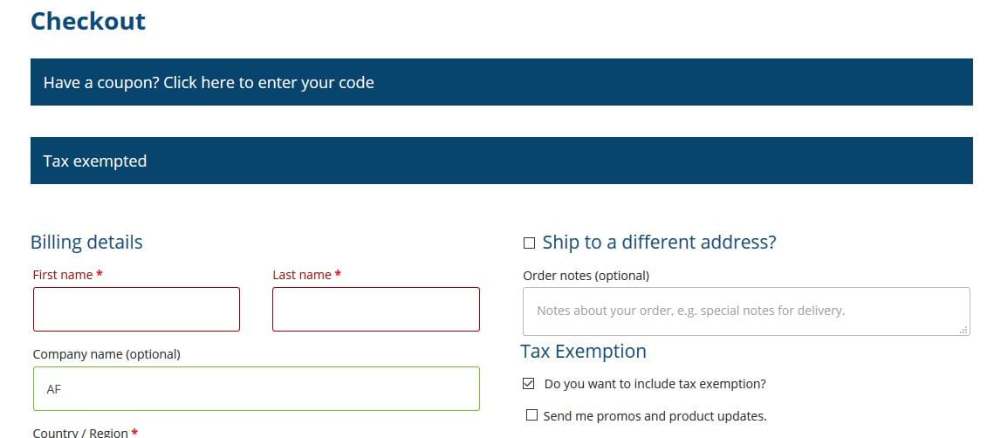Click the 'First name' label text
This screenshot has height=438, width=1001.
coord(63,275)
